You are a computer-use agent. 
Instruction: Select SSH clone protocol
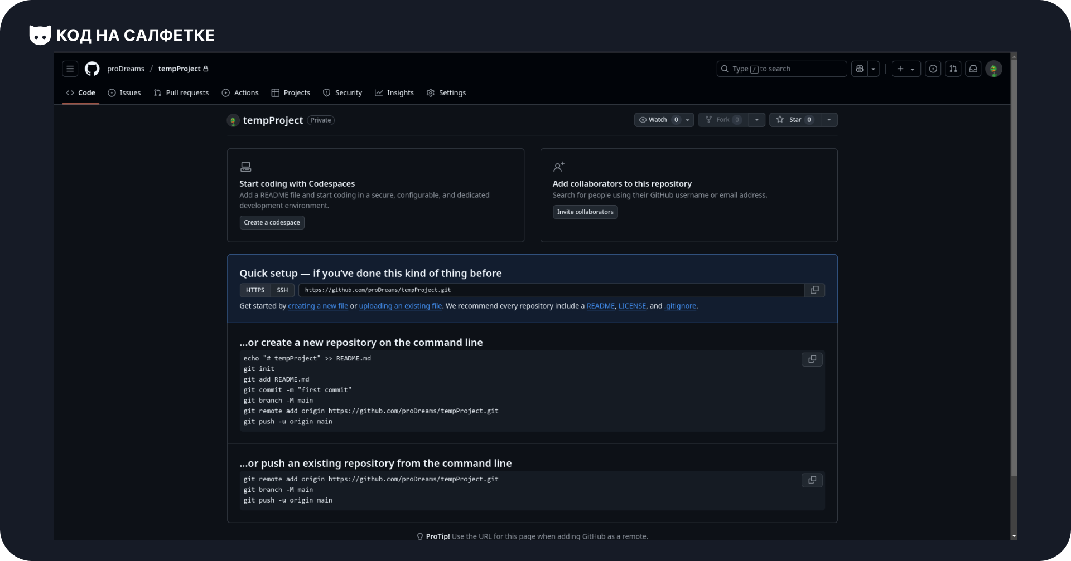coord(282,290)
